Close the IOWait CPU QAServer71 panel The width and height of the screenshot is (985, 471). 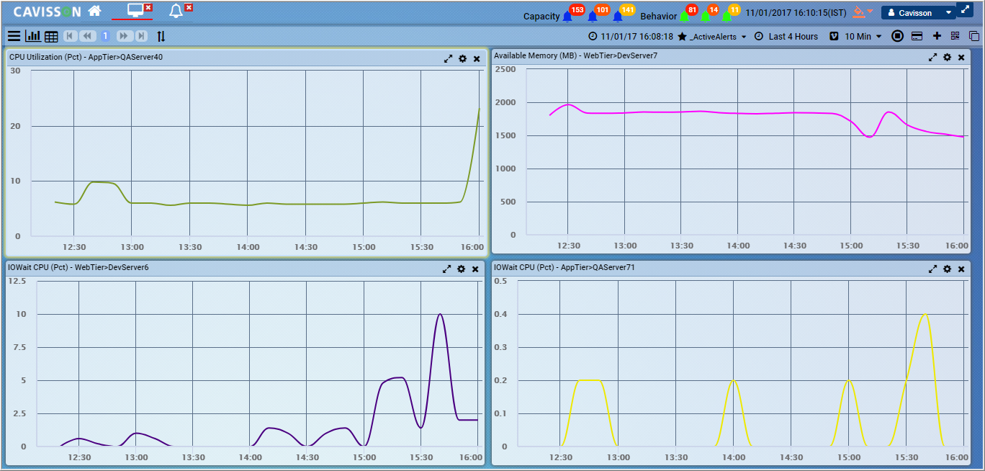(x=961, y=269)
